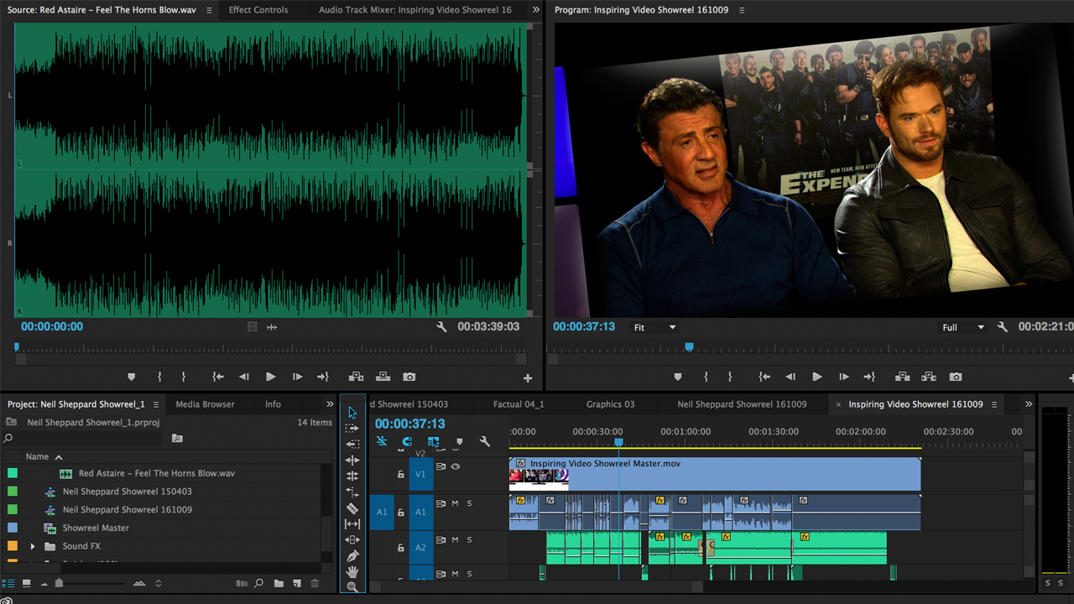Screen dimensions: 1074x604
Task: Toggle lock on track V1
Action: [x=400, y=474]
